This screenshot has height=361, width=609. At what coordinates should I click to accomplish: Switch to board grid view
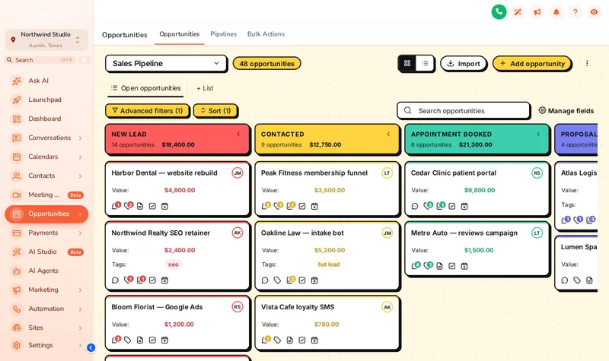tap(407, 63)
